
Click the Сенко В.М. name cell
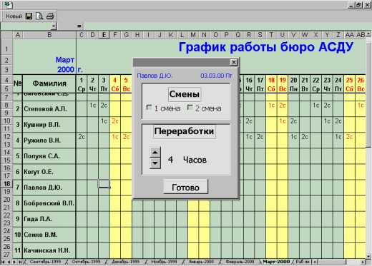(49, 235)
